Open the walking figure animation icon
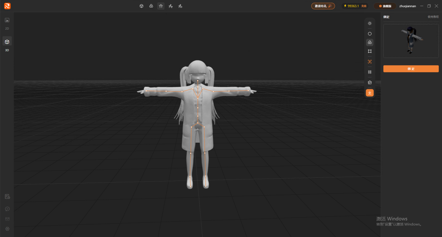The width and height of the screenshot is (442, 237). point(170,6)
